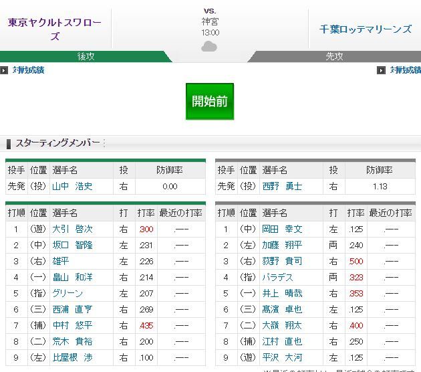The height and width of the screenshot is (372, 421).
Task: Open player 荻野 貴司 link
Action: tap(282, 261)
